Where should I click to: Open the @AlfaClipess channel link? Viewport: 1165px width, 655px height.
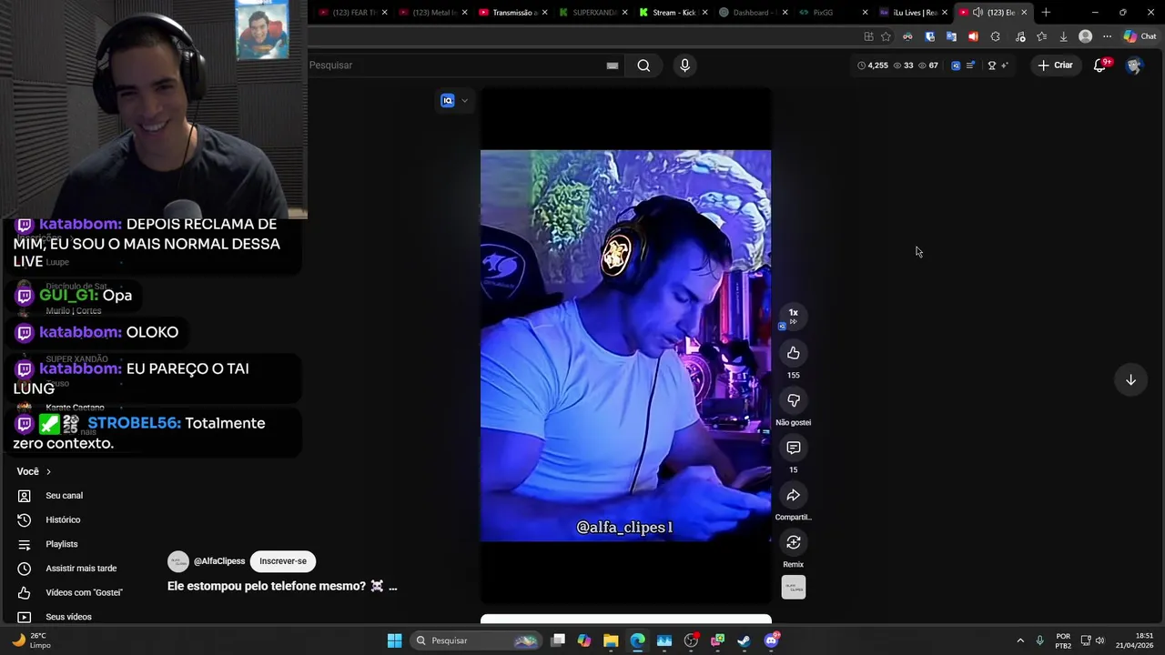219,561
